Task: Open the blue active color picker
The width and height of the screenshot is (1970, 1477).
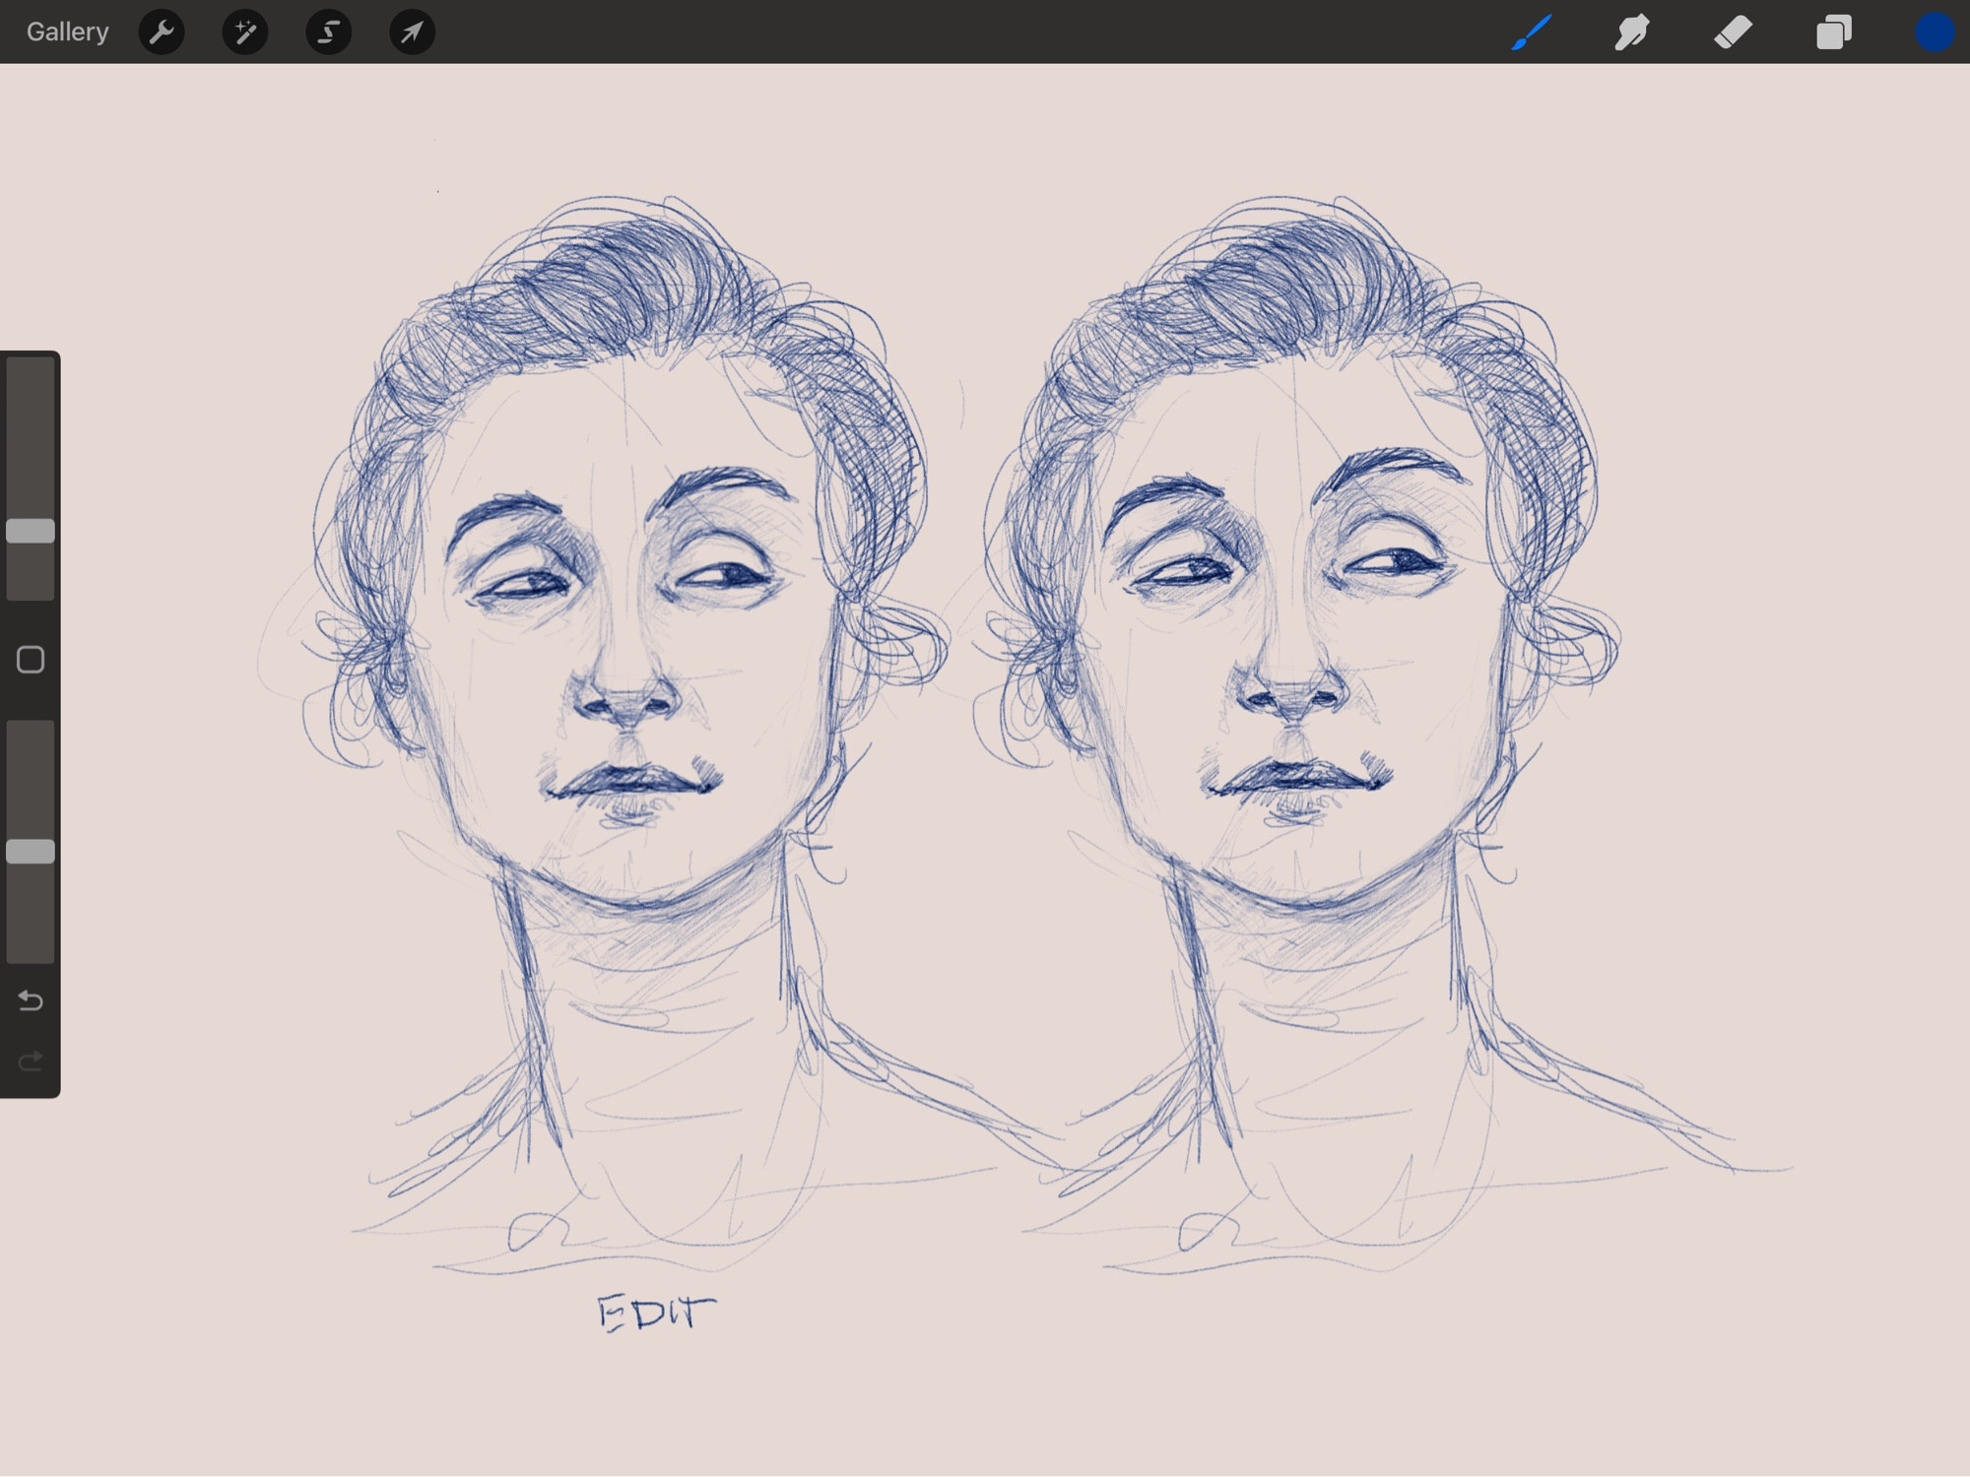Action: point(1934,32)
